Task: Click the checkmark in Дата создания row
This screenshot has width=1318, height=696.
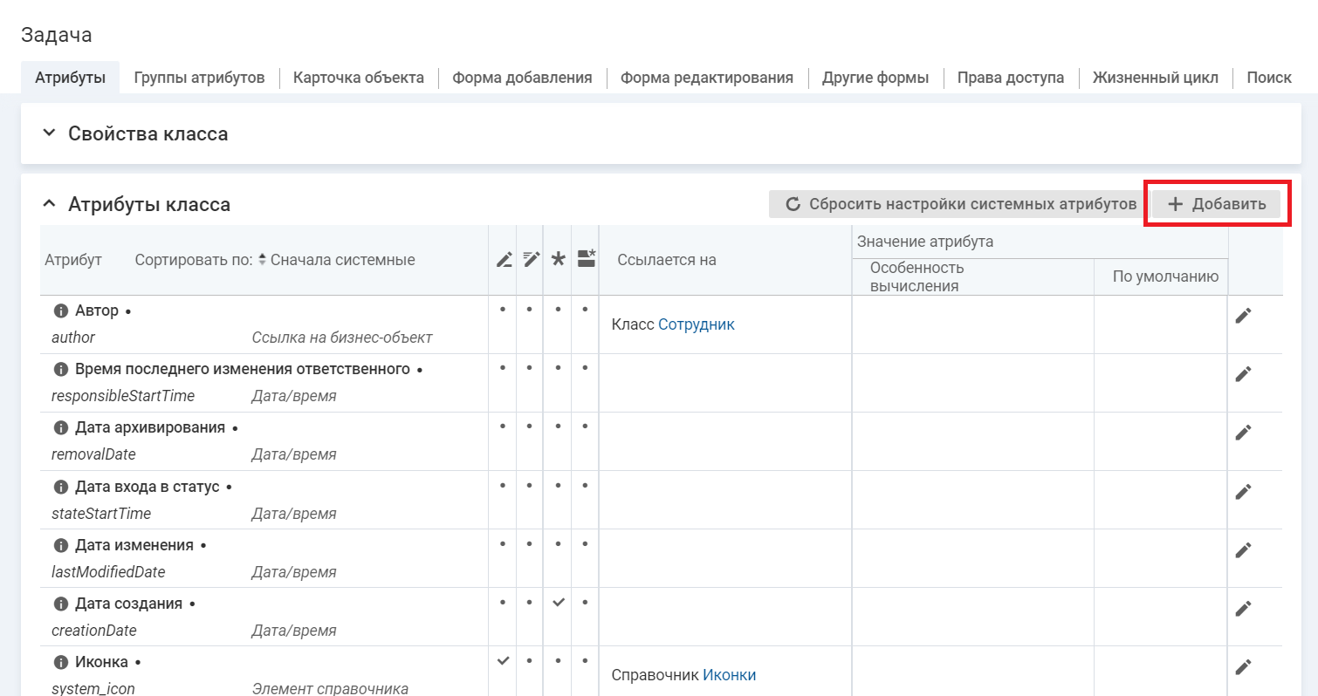Action: click(x=558, y=603)
